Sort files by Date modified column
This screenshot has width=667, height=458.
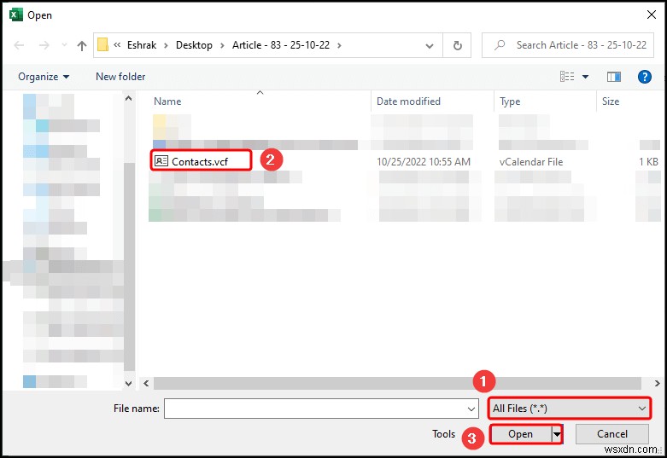click(x=408, y=101)
